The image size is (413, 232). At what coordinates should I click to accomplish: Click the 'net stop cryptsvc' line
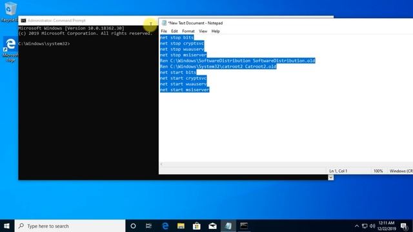(x=182, y=43)
